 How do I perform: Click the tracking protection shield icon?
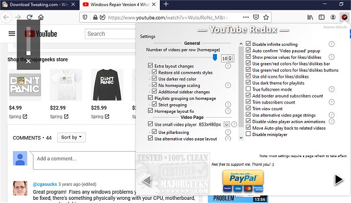[x=85, y=17]
